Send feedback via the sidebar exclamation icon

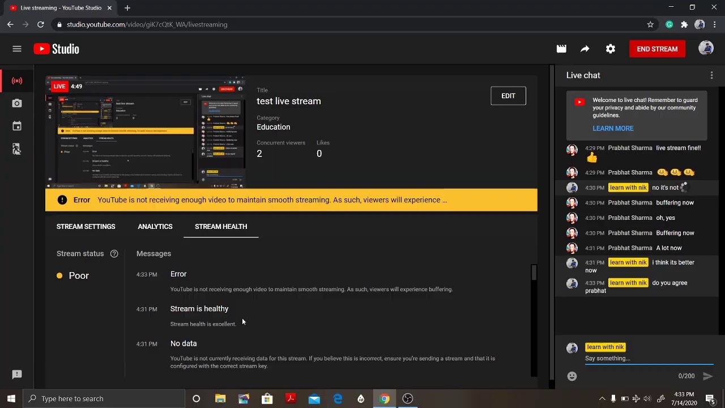(x=17, y=374)
